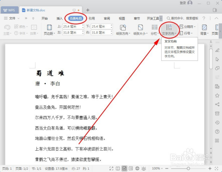Open the more options vertical dots

coord(210,18)
